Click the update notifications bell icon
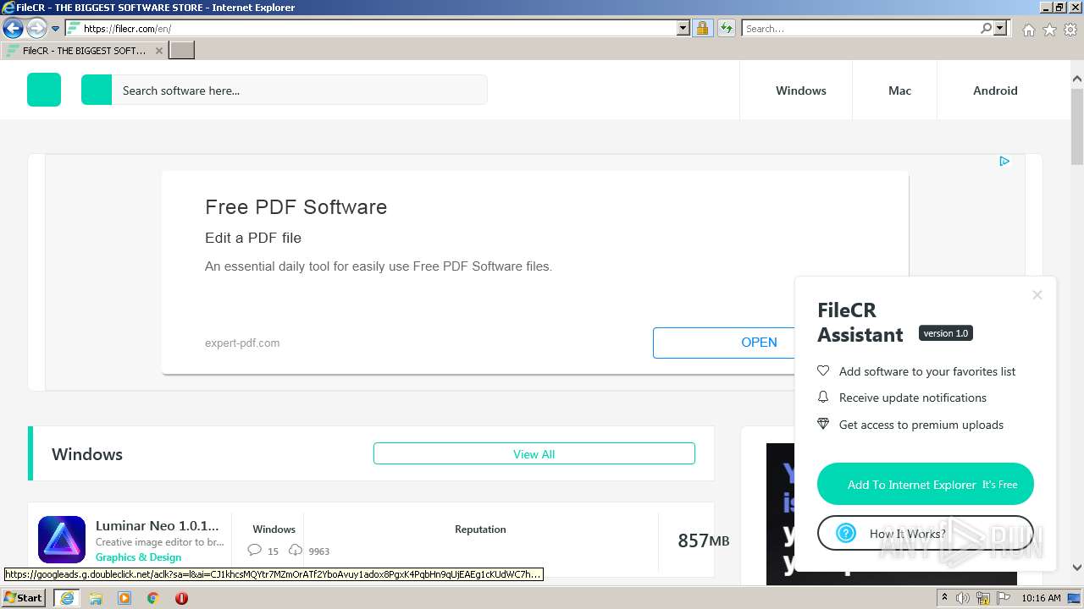Screen dimensions: 1084x609 [823, 397]
